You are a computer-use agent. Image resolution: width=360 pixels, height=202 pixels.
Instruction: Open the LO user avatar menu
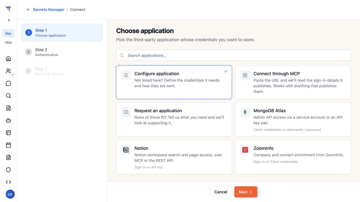tap(10, 194)
